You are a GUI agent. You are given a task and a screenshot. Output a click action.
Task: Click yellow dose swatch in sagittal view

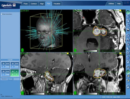[68, 53]
